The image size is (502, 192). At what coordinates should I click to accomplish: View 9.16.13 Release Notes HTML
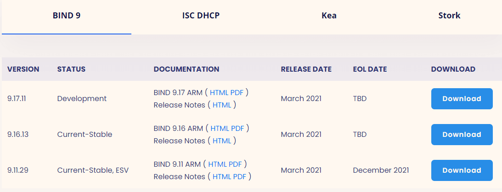coord(222,141)
